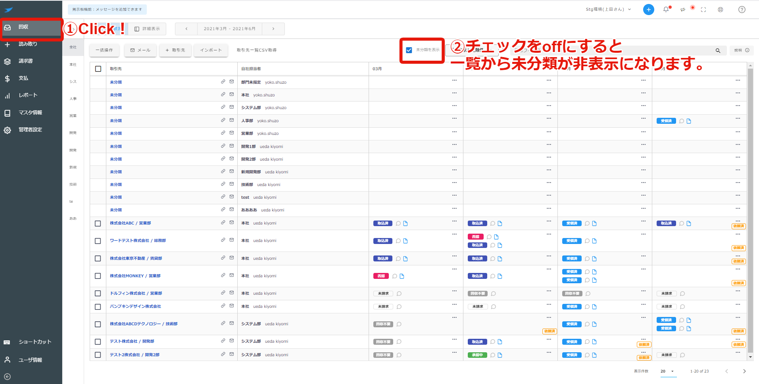
Task: Open the マスタ情報 sidebar menu
Action: point(31,113)
